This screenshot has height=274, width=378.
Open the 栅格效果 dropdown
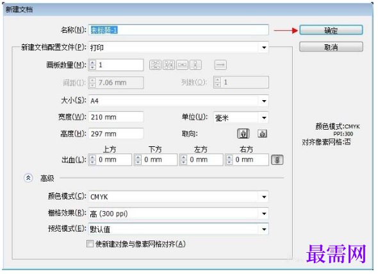coord(264,214)
